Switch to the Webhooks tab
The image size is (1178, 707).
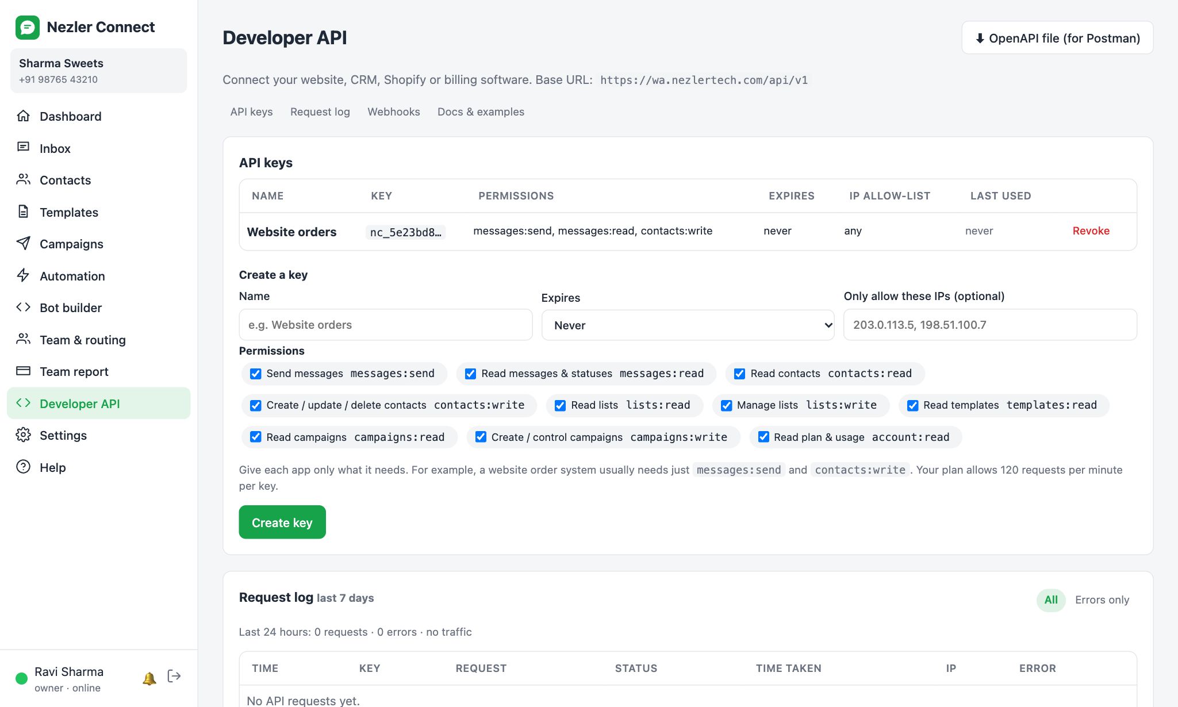coord(394,112)
